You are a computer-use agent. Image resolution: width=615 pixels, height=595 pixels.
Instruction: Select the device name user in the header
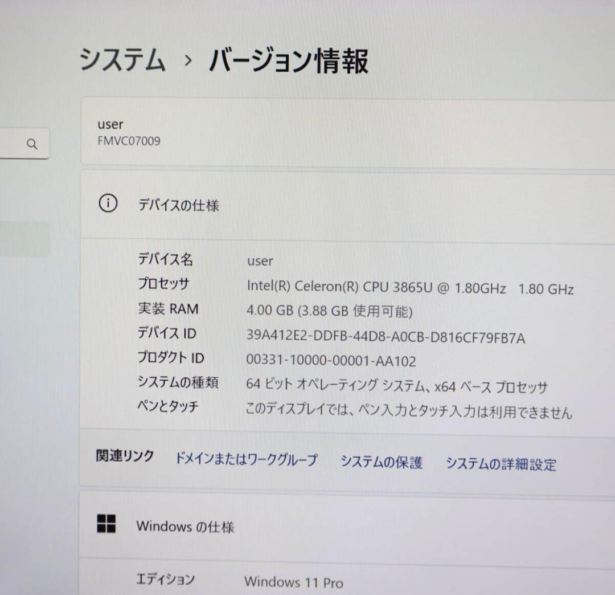pos(110,124)
